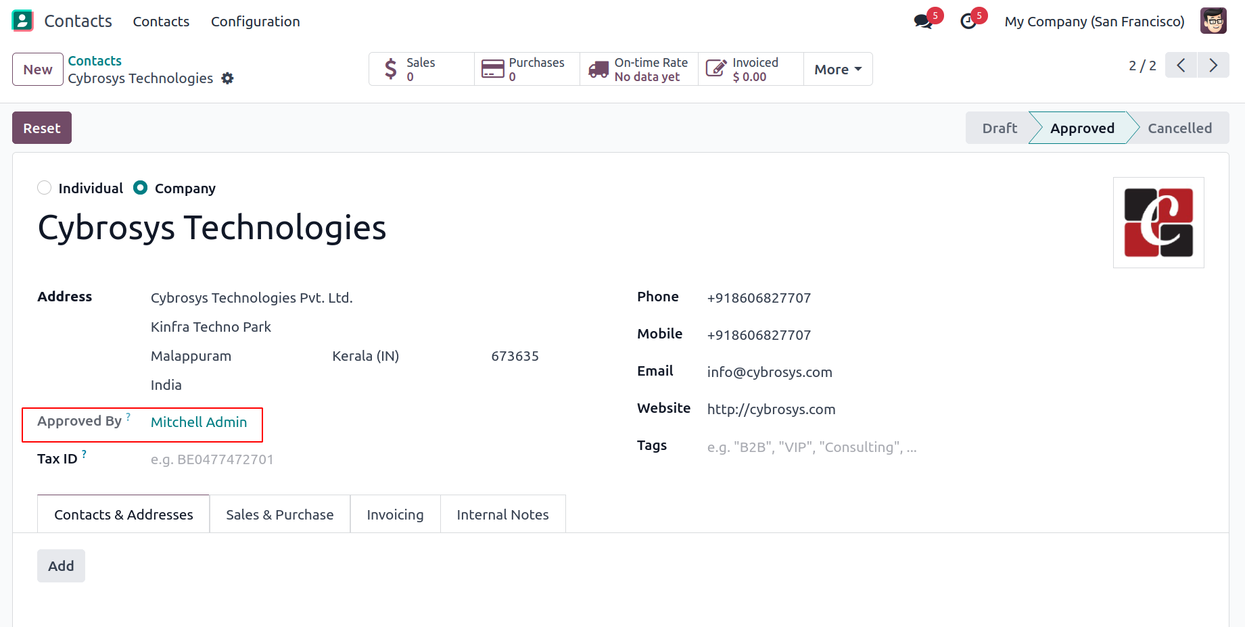
Task: Click the Mobile number field
Action: point(759,335)
